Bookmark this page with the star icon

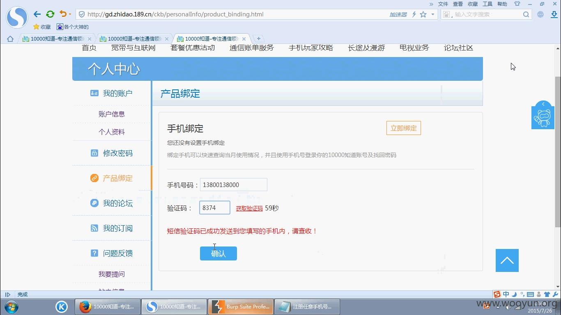[x=423, y=14]
